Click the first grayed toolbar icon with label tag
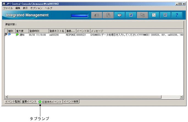The width and height of the screenshot is (188, 122). click(97, 15)
